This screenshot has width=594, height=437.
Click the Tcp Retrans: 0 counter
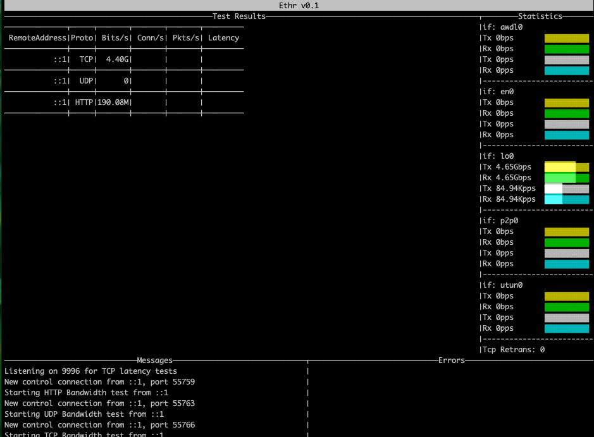[x=514, y=350]
